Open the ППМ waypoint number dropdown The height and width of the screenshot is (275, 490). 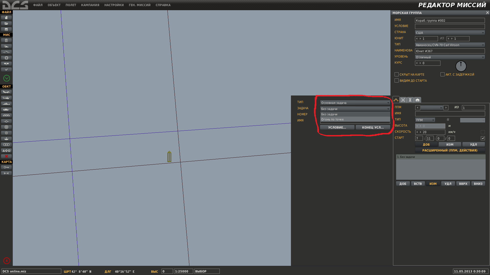[432, 108]
